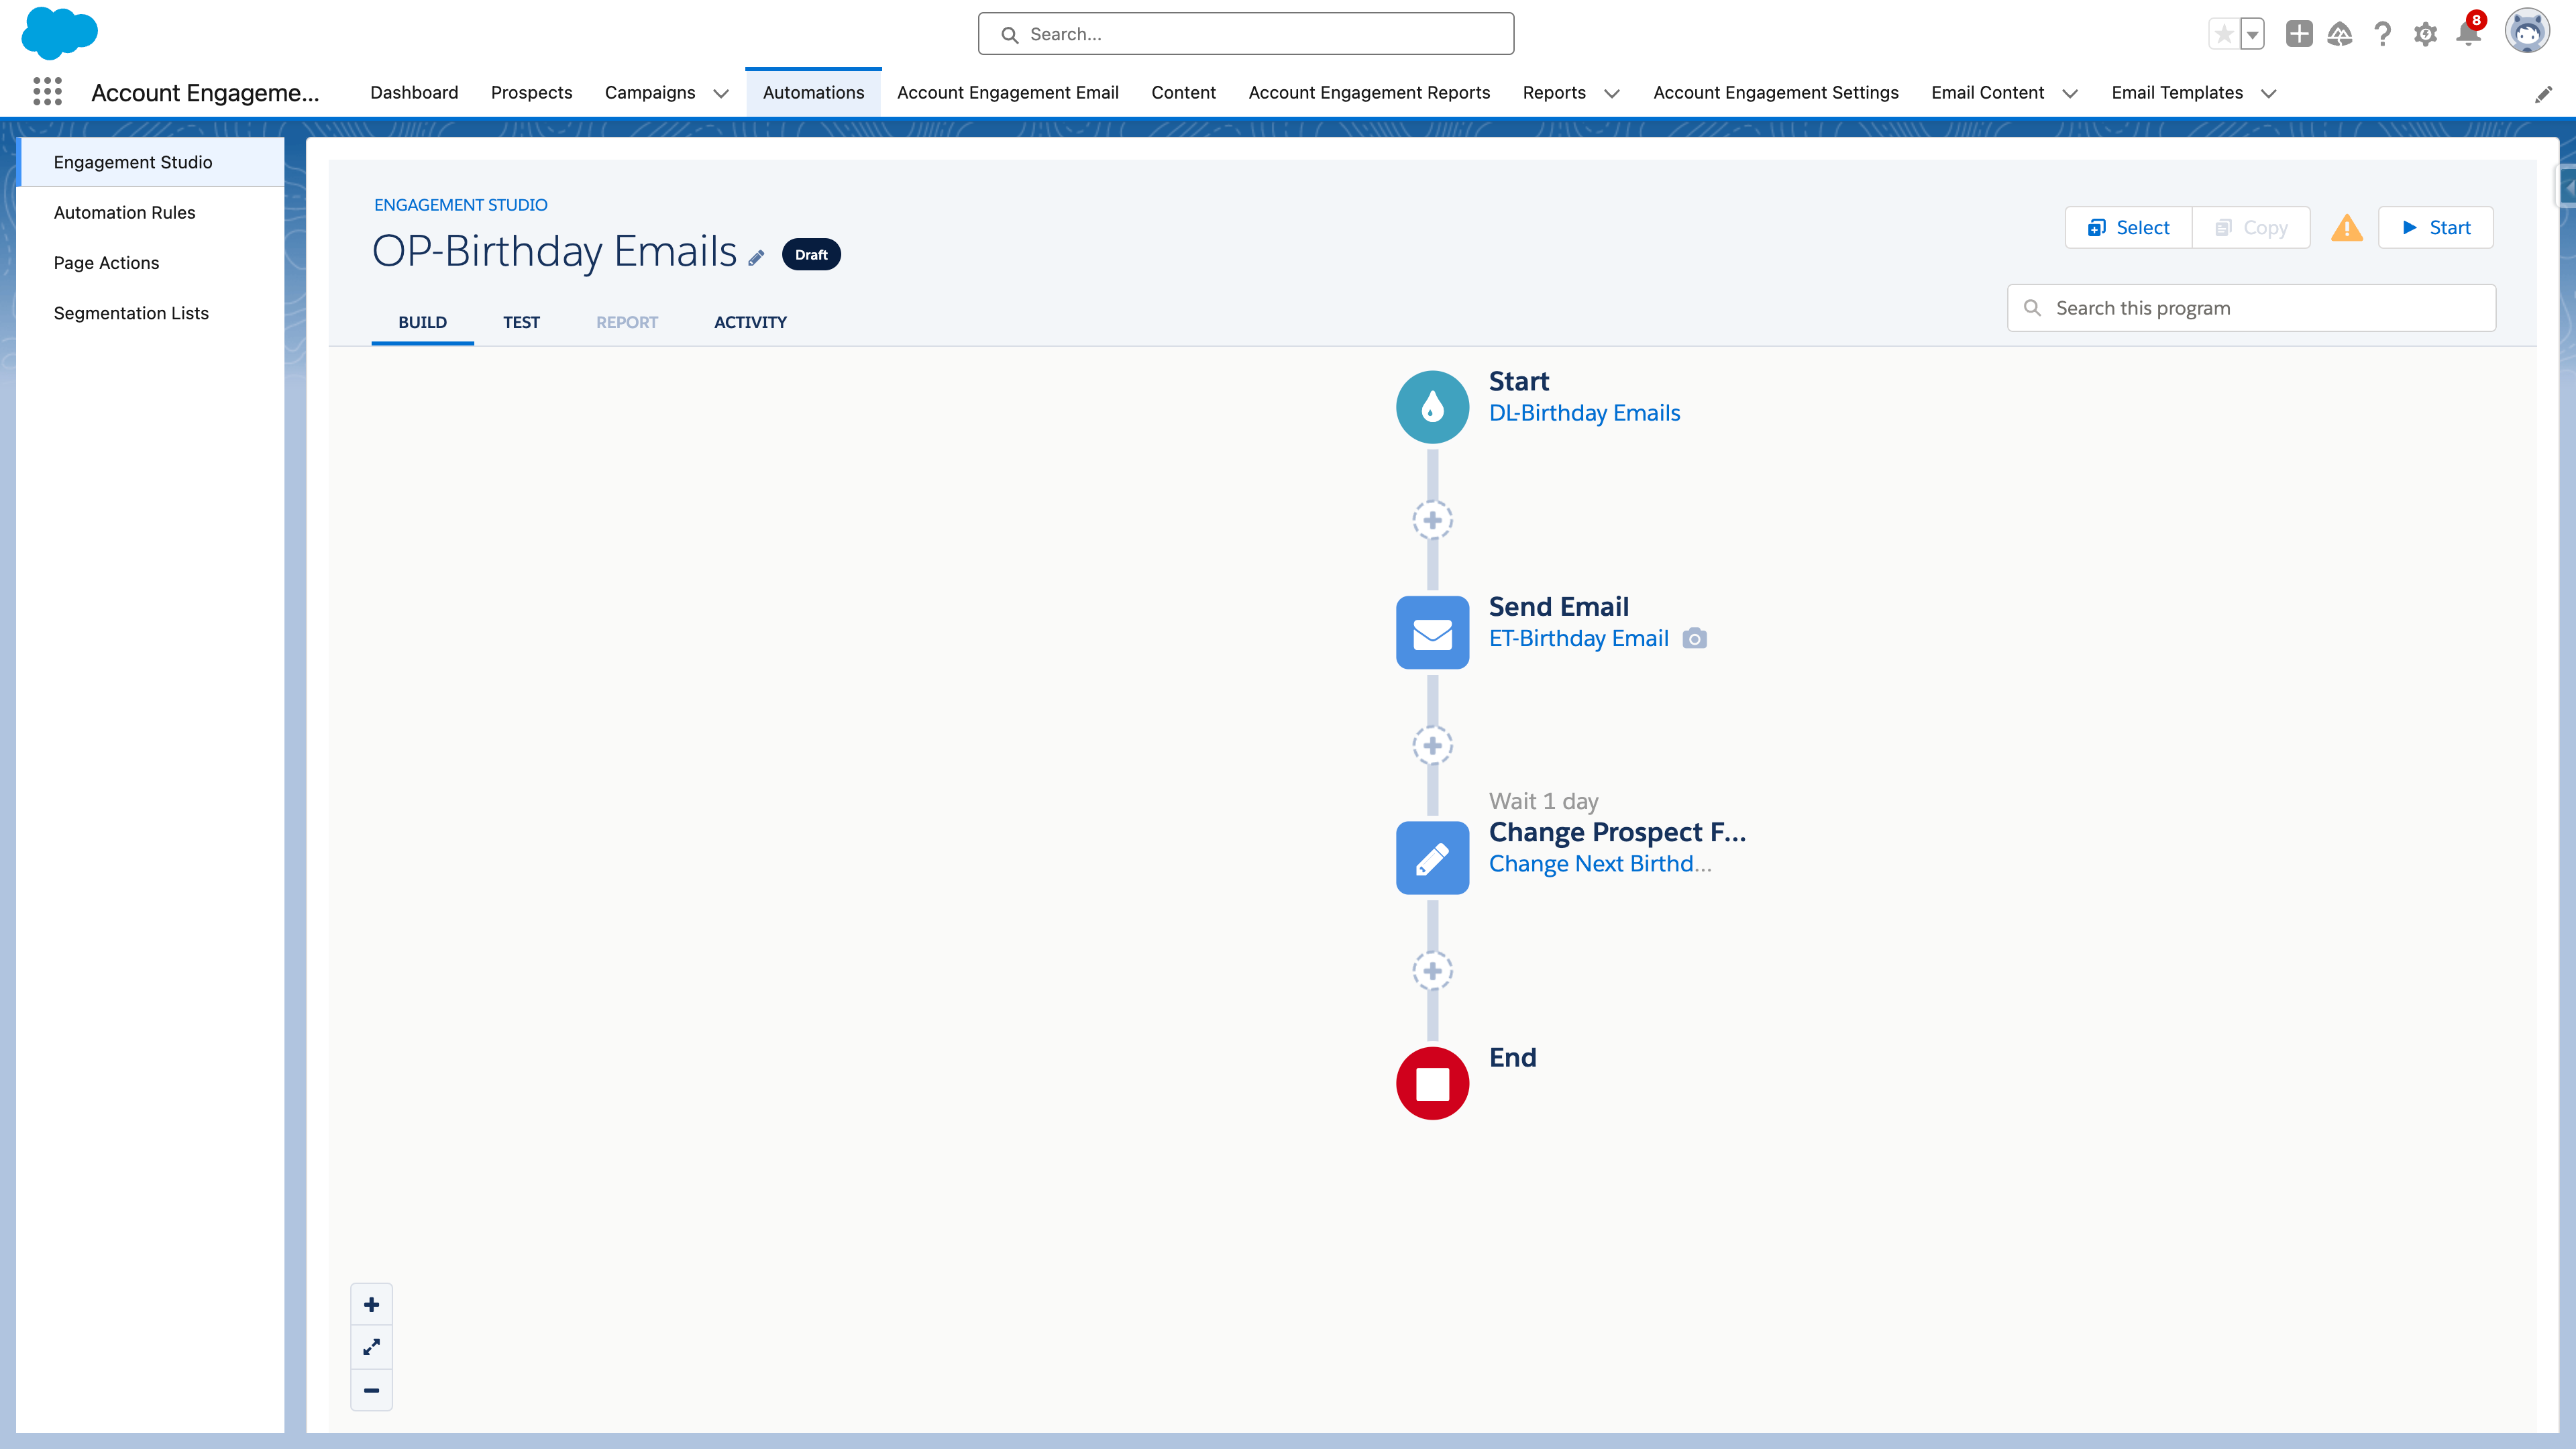
Task: Open the help question mark icon
Action: tap(2383, 34)
